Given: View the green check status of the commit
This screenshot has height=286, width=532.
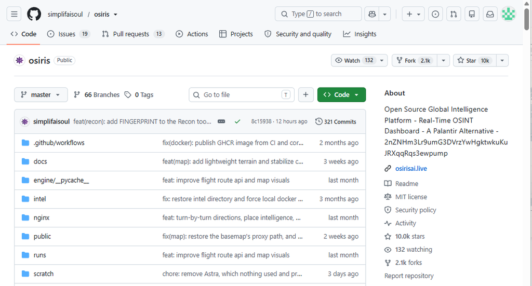Looking at the screenshot, I should coord(237,121).
